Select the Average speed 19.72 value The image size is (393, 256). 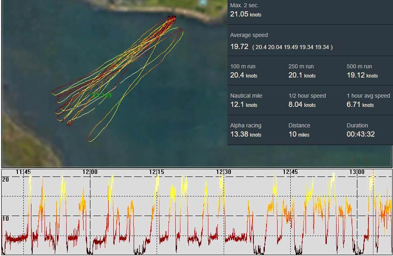(x=239, y=47)
